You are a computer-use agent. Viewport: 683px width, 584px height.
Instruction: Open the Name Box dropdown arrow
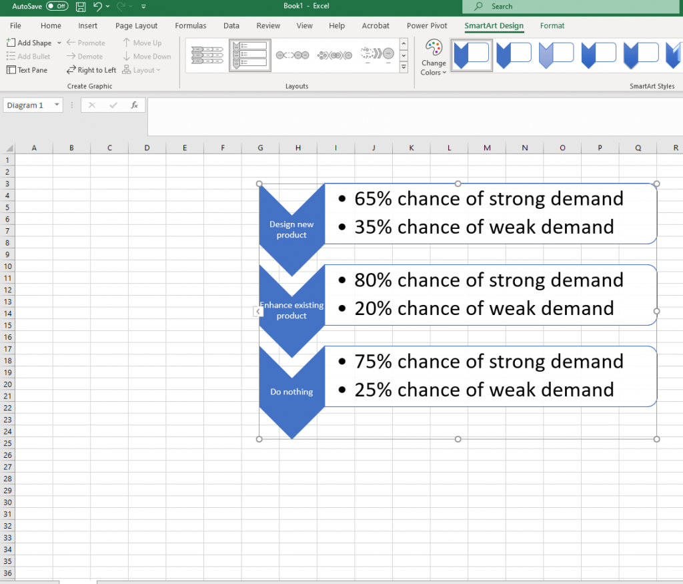point(57,105)
